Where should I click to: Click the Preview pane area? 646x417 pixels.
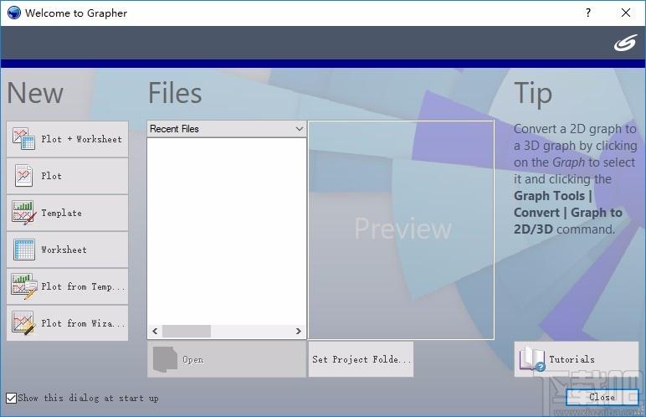pos(402,229)
